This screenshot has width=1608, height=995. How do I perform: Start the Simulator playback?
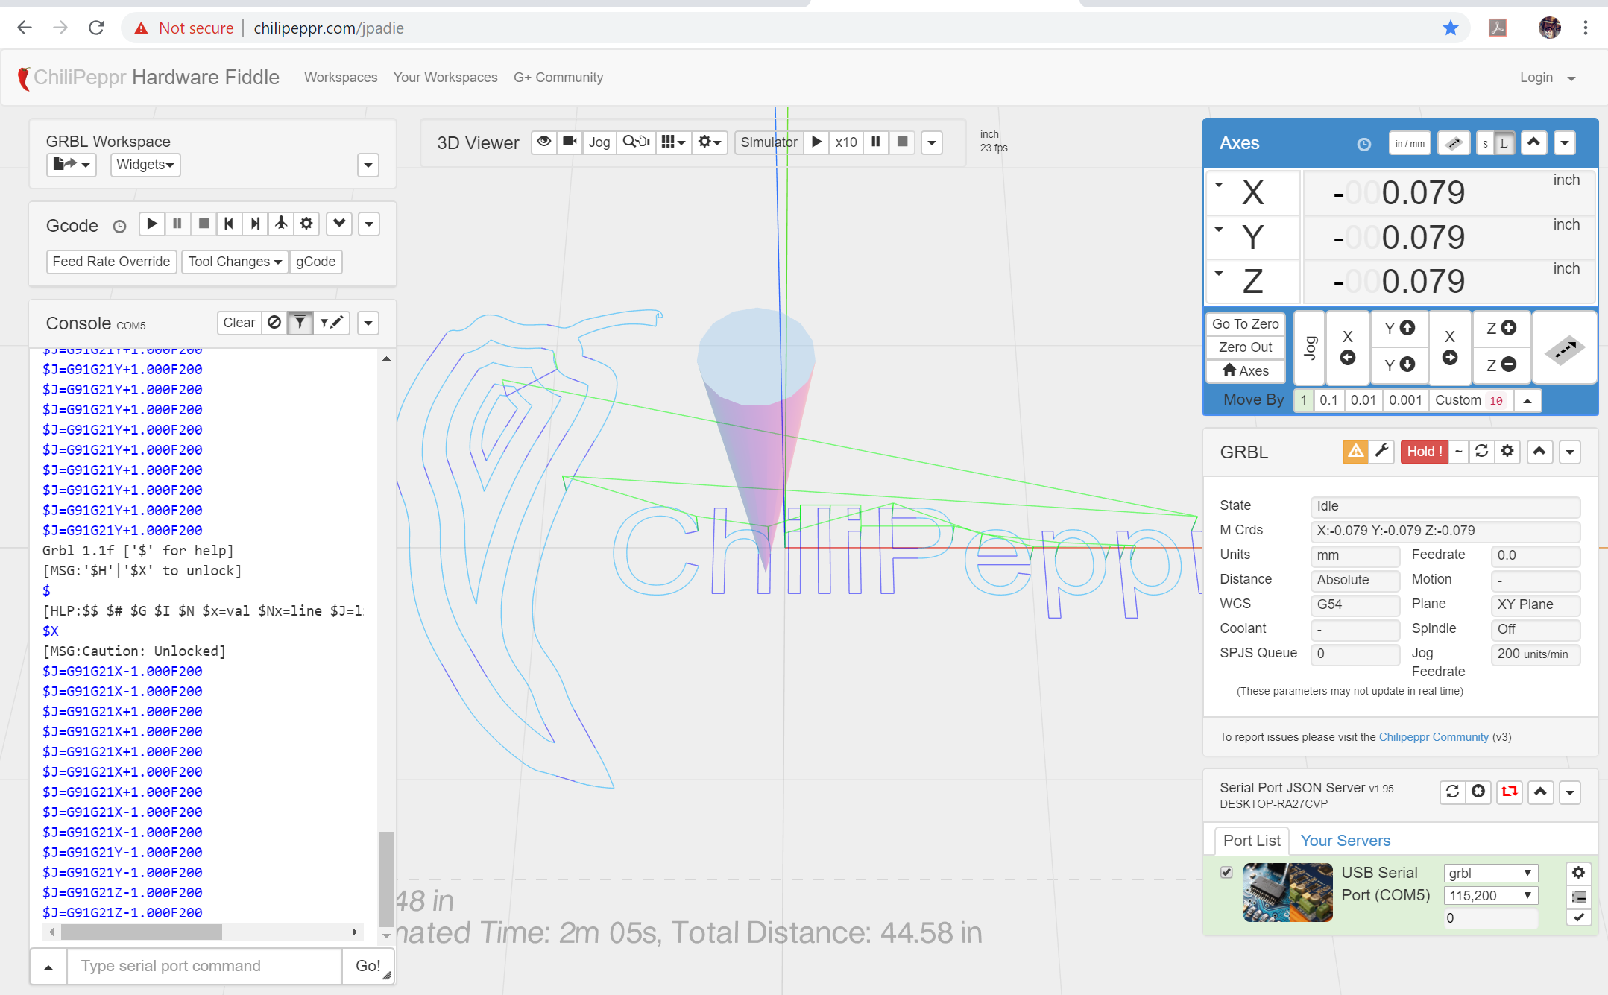(817, 142)
